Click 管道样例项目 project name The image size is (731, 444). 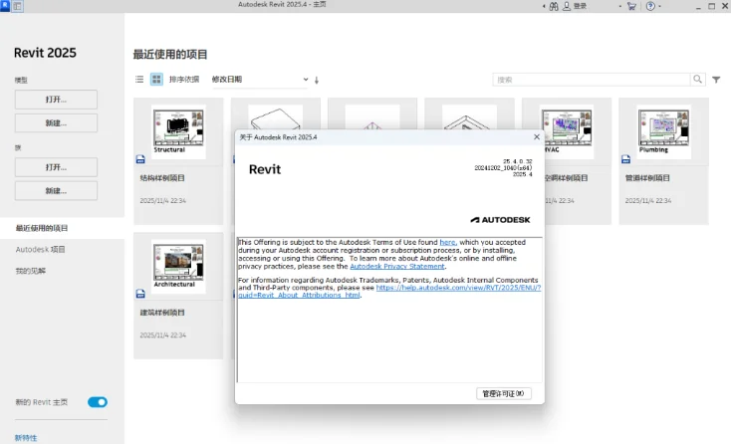tap(647, 178)
